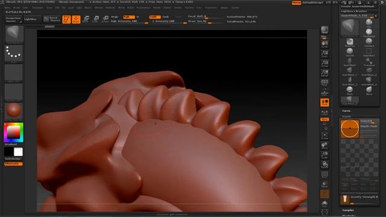Open the empty texture selector slot
The image size is (386, 217).
coord(13,92)
